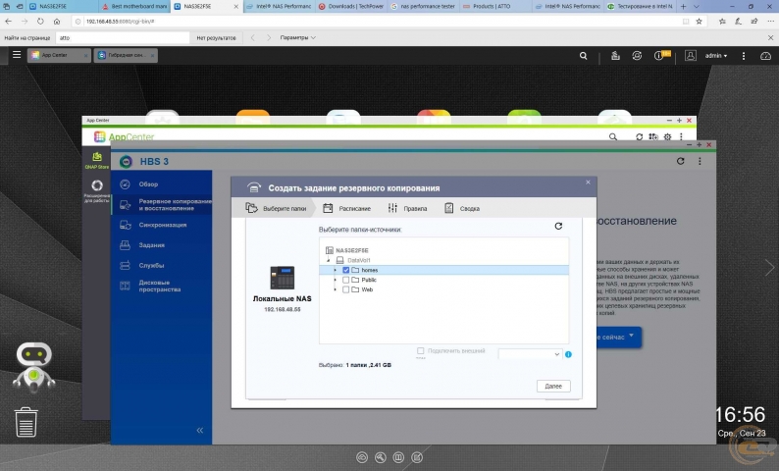This screenshot has width=779, height=471.
Task: Open the dropdown arrow on blue сейчас button
Action: 632,336
